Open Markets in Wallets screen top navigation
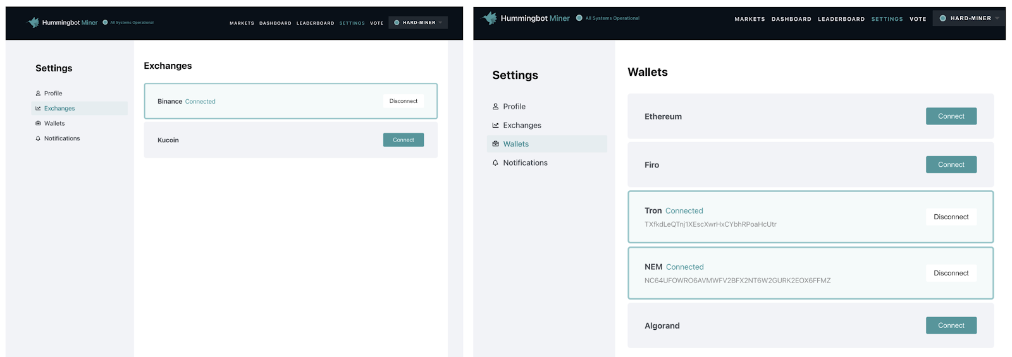1012x357 pixels. 750,19
